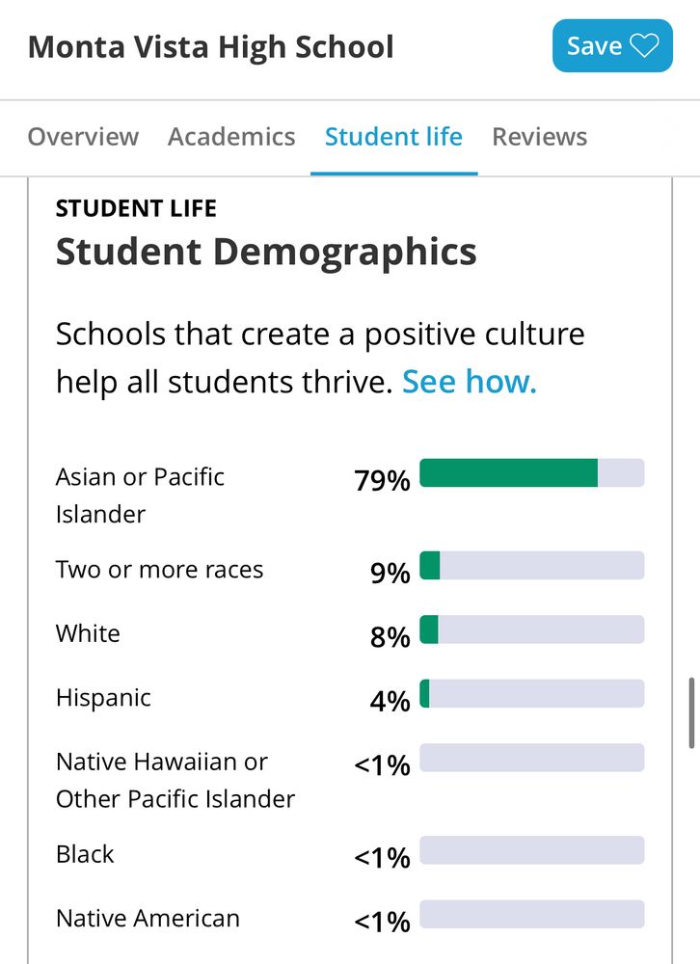700x964 pixels.
Task: Follow the See how link
Action: point(470,381)
